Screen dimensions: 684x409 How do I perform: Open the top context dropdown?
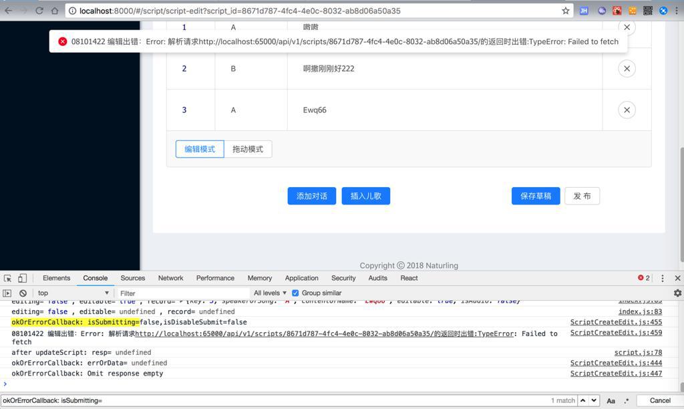pos(73,293)
